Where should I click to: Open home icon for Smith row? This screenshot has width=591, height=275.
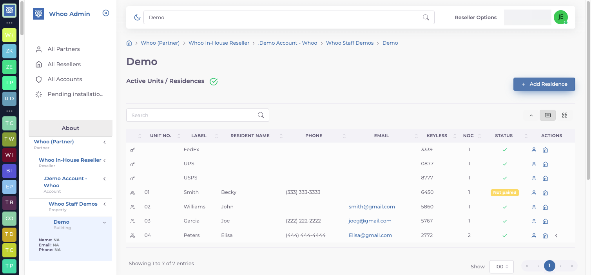tap(545, 193)
